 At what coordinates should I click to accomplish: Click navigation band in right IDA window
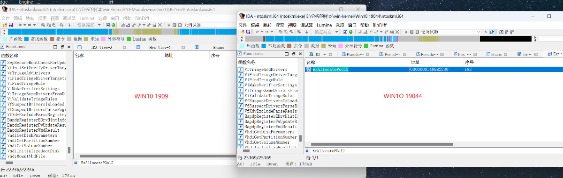(388, 39)
